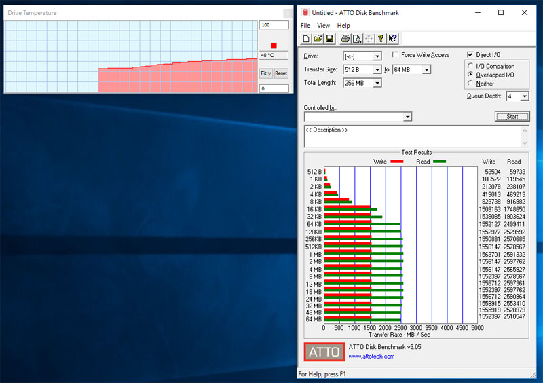The width and height of the screenshot is (543, 383).
Task: Activate the context help pointer icon
Action: tap(393, 39)
